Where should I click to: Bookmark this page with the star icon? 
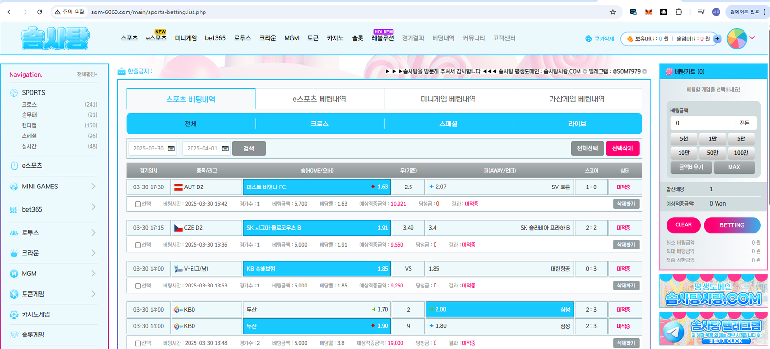point(613,12)
